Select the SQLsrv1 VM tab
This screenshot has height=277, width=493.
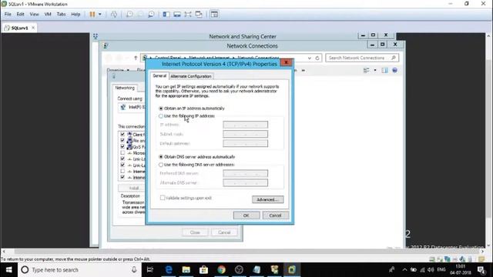19,28
